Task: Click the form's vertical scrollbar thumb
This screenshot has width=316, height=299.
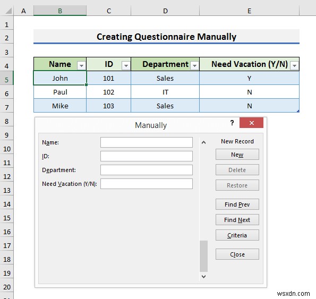Action: pos(203,256)
